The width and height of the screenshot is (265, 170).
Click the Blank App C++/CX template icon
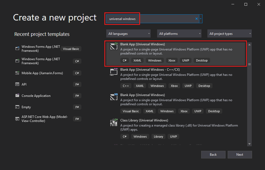point(113,72)
